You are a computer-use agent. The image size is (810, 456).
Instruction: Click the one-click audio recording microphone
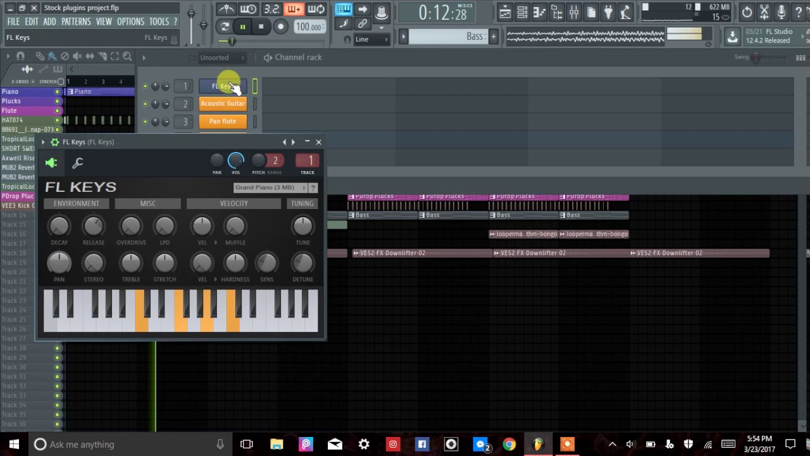[781, 12]
